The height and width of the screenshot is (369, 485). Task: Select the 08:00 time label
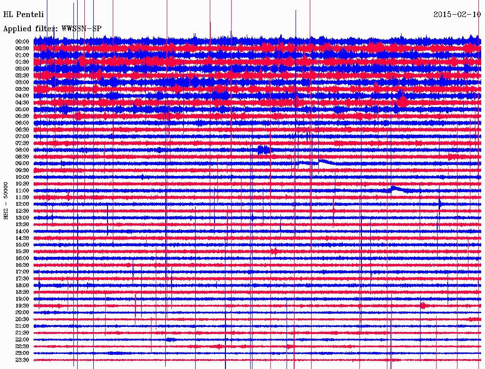point(22,150)
